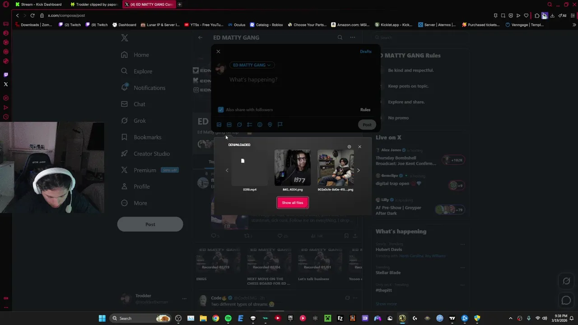Show previous downloaded files arrow

pyautogui.click(x=227, y=171)
